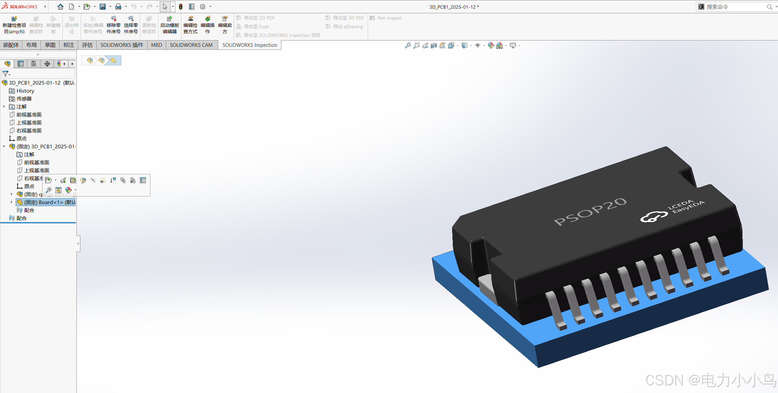The height and width of the screenshot is (393, 778).
Task: Switch to the 布局 tab
Action: pos(32,45)
